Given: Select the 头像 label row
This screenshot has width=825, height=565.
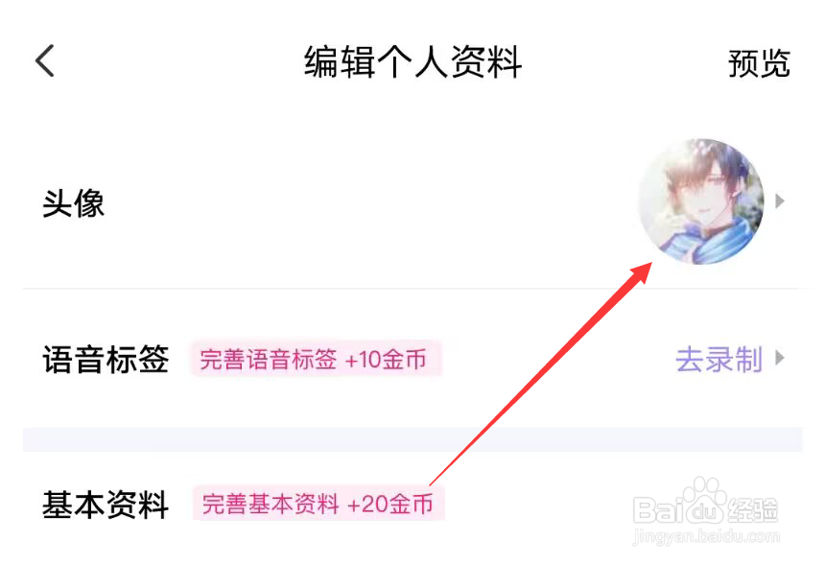Looking at the screenshot, I should (x=411, y=202).
